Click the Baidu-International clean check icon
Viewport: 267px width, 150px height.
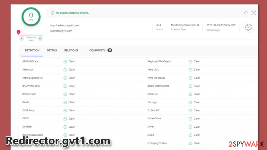(x=190, y=86)
